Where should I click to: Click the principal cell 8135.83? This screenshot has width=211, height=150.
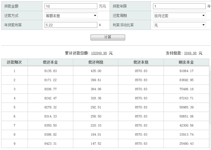pyautogui.click(x=51, y=71)
